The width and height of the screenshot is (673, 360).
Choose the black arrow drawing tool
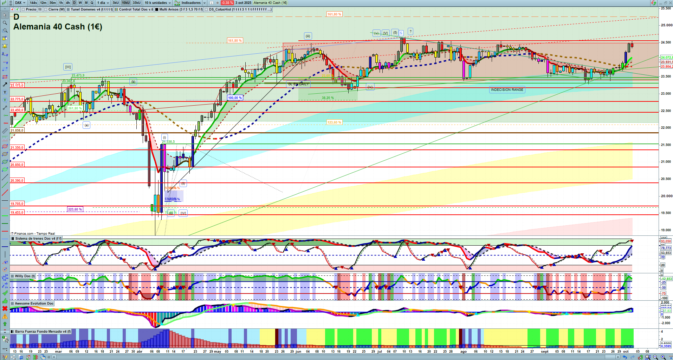click(x=5, y=85)
